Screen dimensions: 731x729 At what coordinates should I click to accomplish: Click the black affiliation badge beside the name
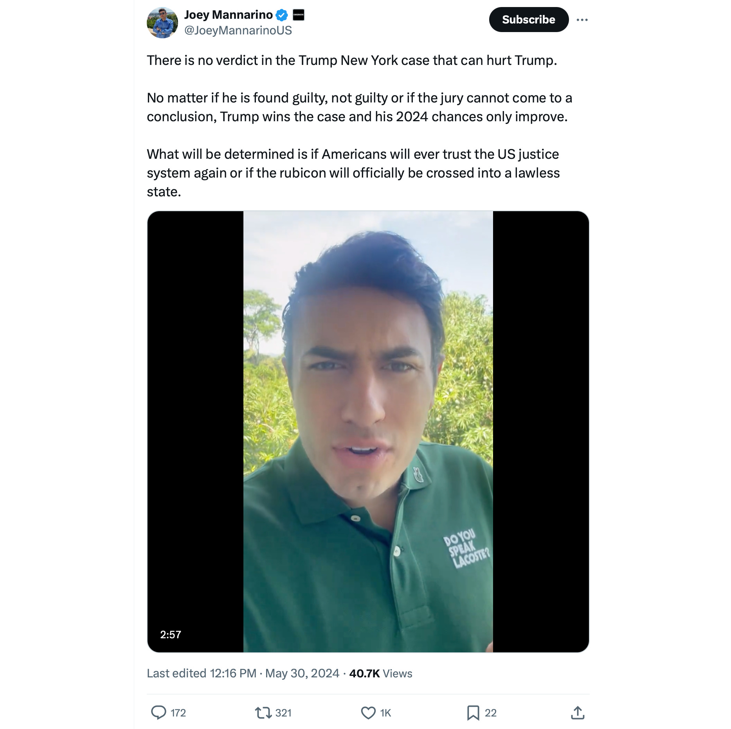299,15
